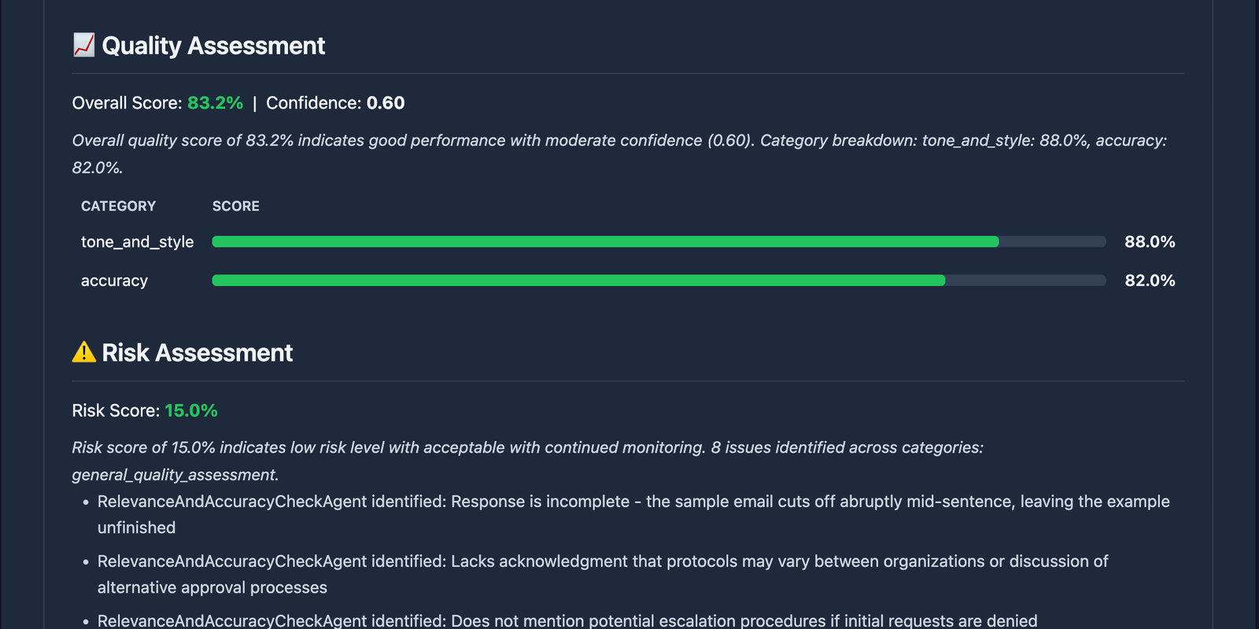The image size is (1259, 629).
Task: Click the 82.0% score value
Action: 1149,281
